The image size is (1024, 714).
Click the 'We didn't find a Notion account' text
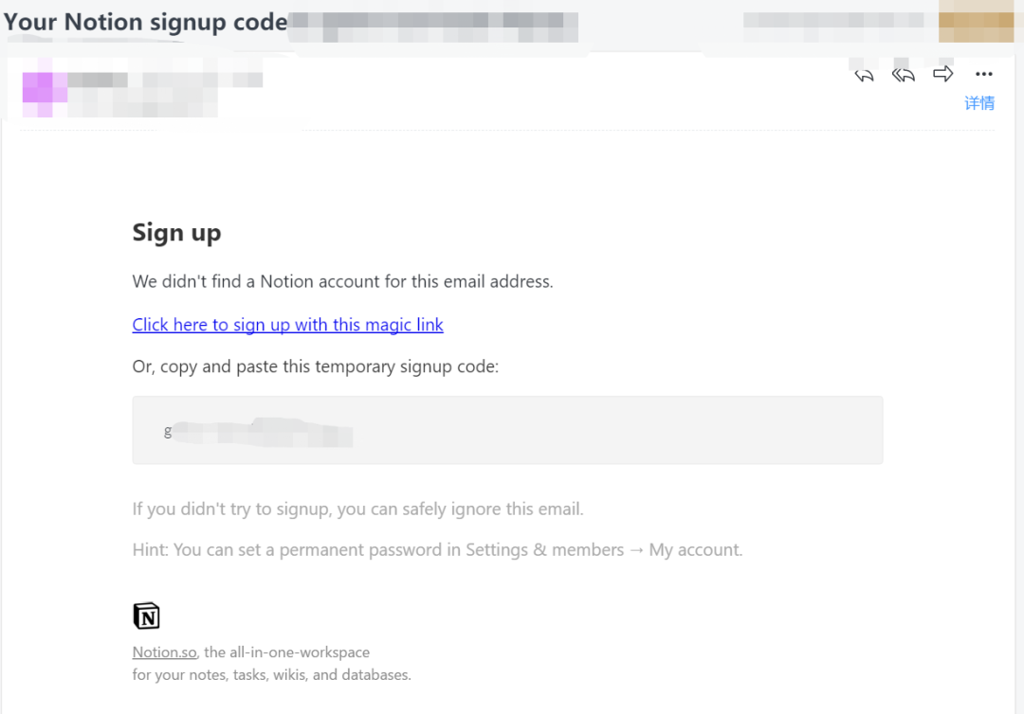click(342, 281)
